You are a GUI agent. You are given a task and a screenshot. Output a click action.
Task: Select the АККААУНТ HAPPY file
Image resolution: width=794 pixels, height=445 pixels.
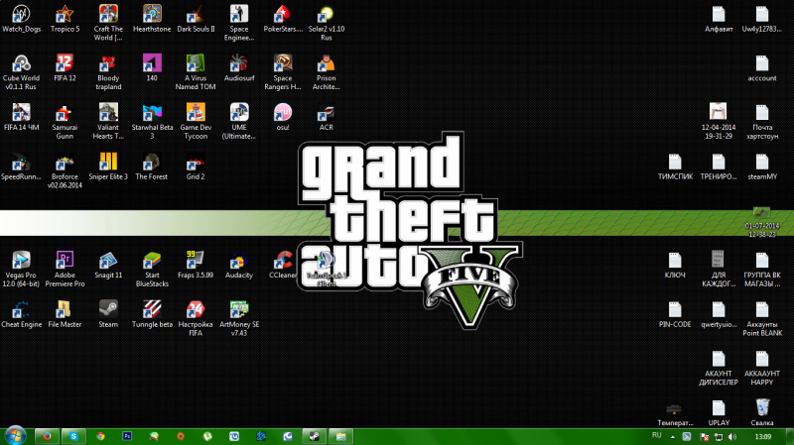pos(762,367)
